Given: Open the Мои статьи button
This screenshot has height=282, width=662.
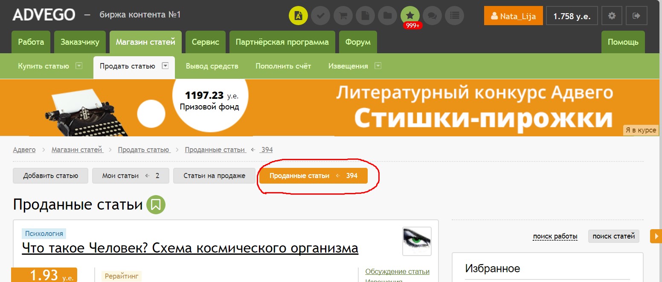Looking at the screenshot, I should pos(131,176).
